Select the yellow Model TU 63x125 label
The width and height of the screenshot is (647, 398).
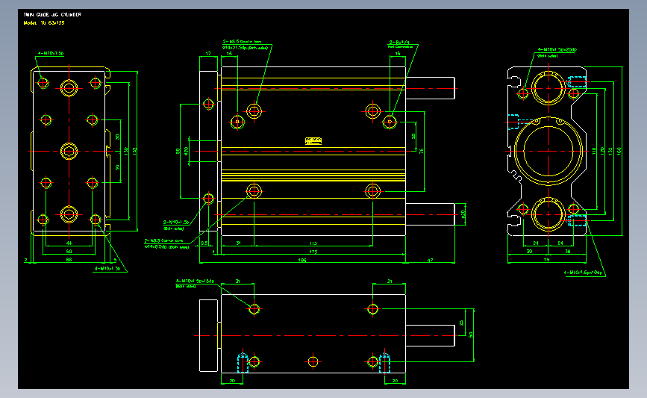coord(44,22)
